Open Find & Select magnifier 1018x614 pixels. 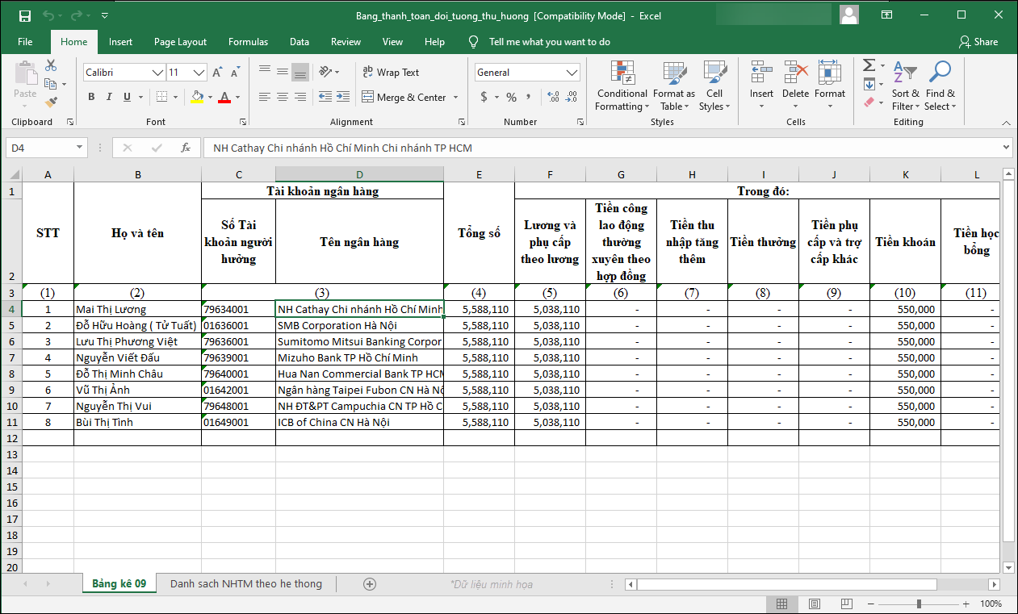click(x=940, y=86)
